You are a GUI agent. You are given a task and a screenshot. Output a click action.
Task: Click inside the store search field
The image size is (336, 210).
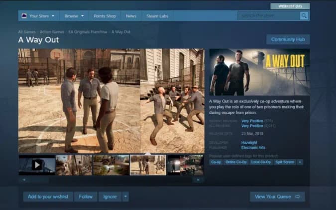click(269, 16)
